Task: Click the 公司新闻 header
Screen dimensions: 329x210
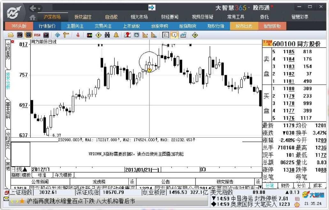Action: (x=40, y=182)
